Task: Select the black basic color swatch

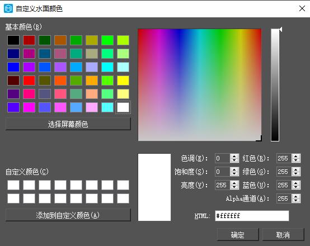Action: tap(13, 40)
